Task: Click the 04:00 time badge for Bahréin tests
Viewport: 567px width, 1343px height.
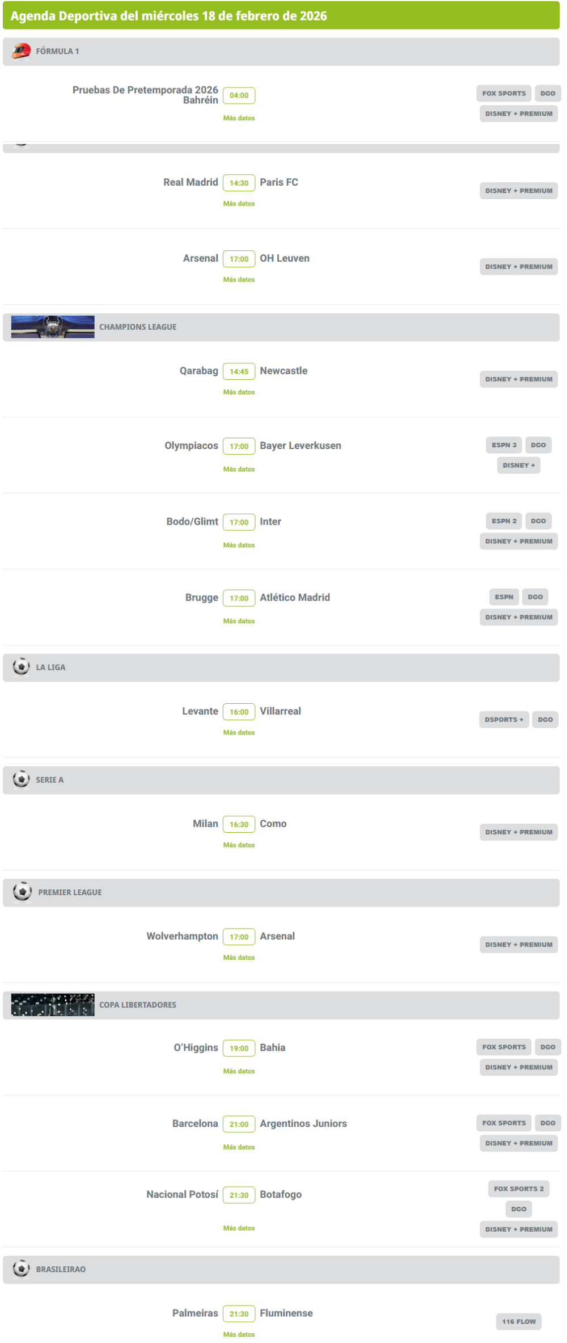Action: pyautogui.click(x=239, y=95)
